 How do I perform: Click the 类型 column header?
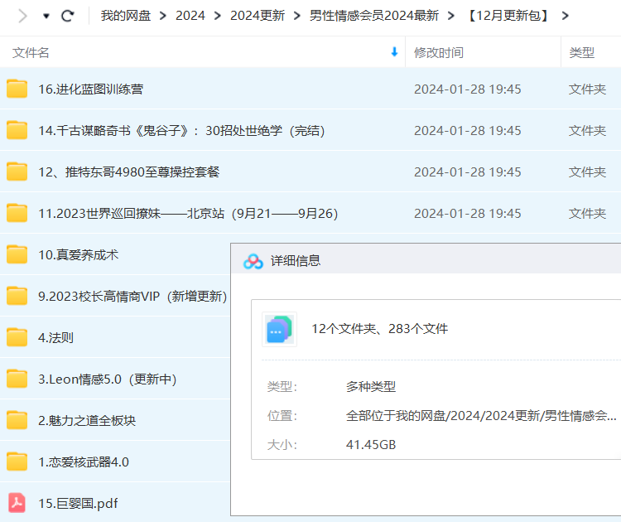pos(581,52)
